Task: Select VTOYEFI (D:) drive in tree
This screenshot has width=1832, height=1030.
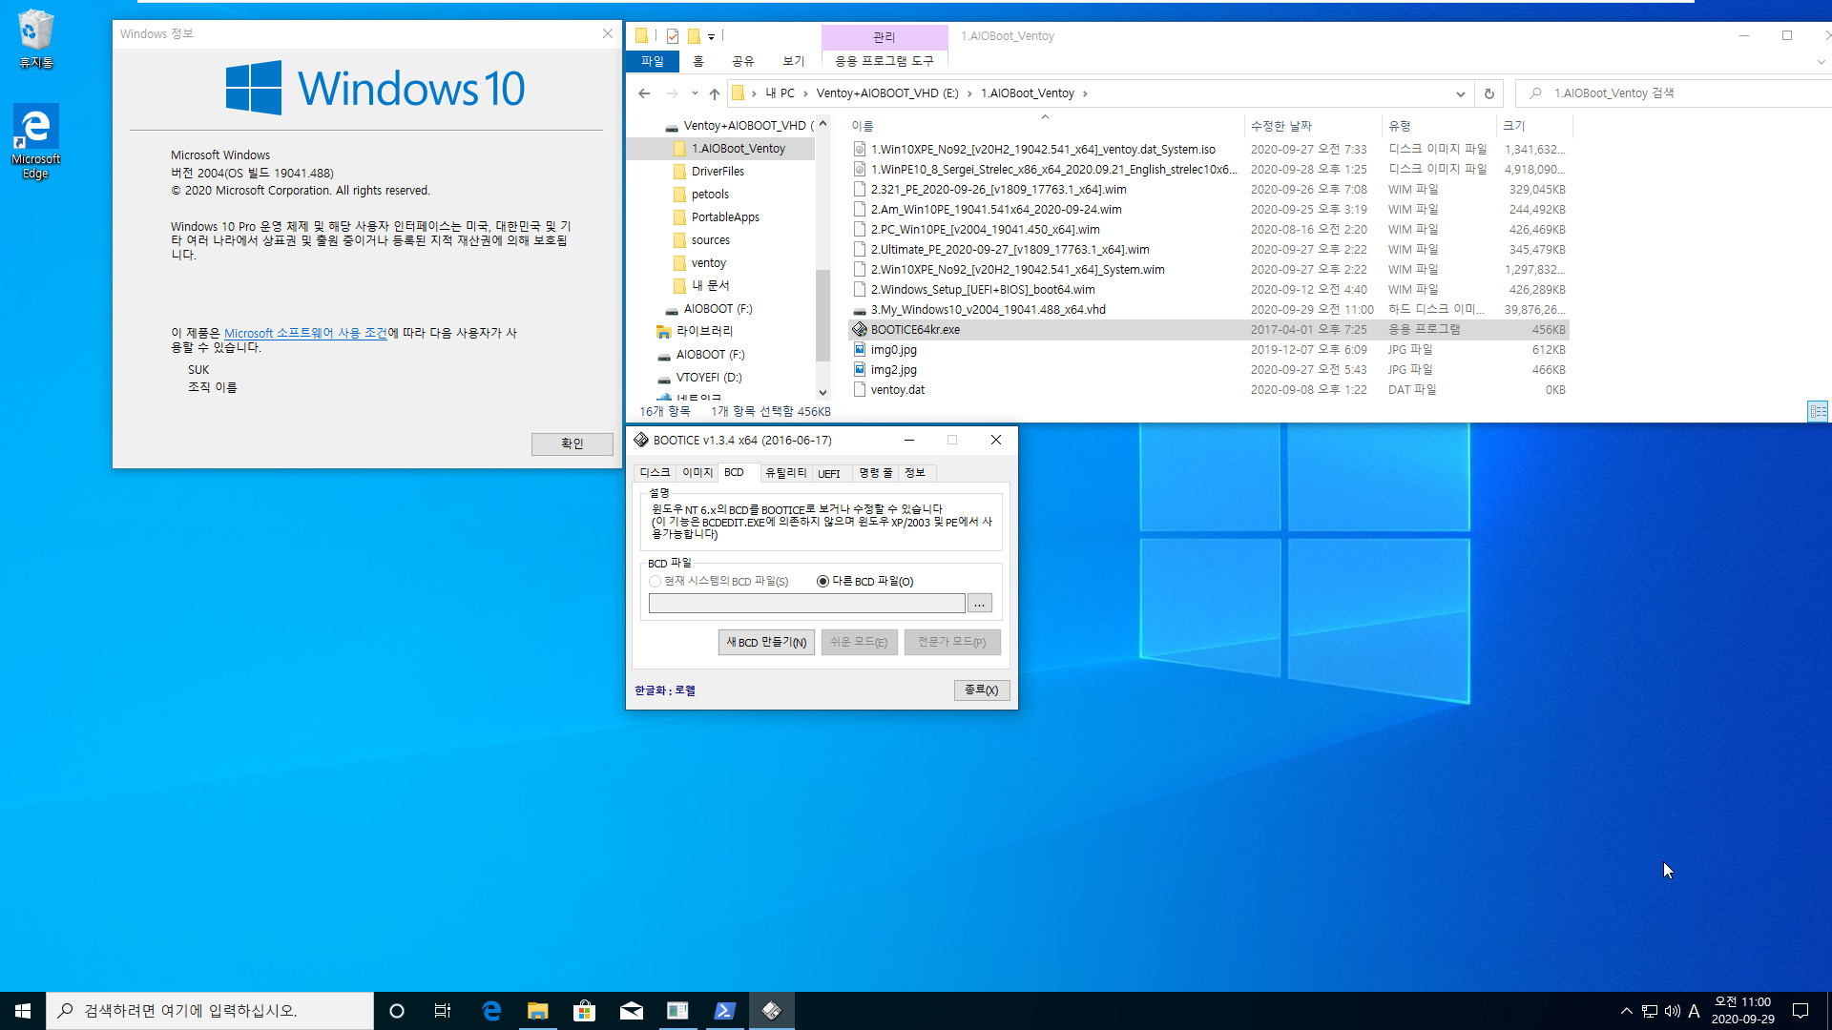Action: 708,378
